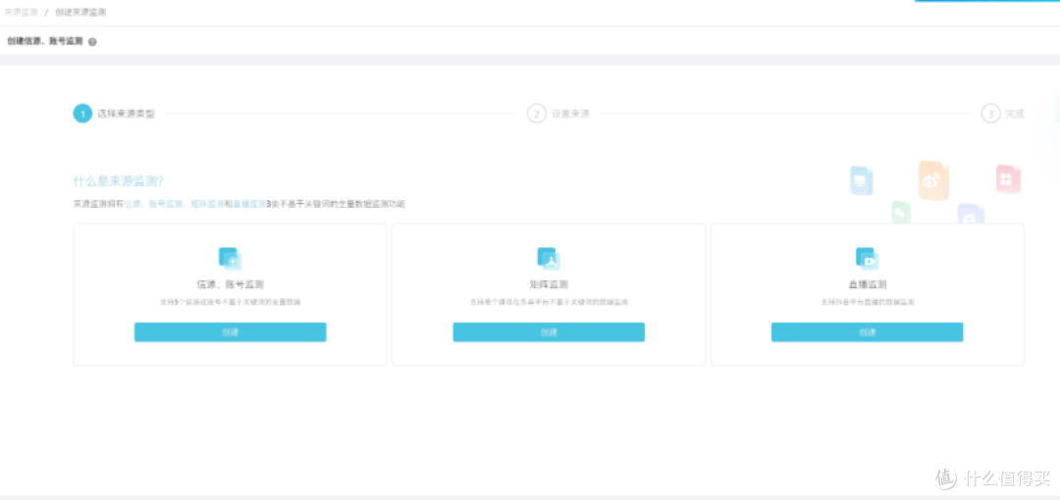Click the 矩阵监测 card title
This screenshot has width=1060, height=500.
(x=549, y=284)
